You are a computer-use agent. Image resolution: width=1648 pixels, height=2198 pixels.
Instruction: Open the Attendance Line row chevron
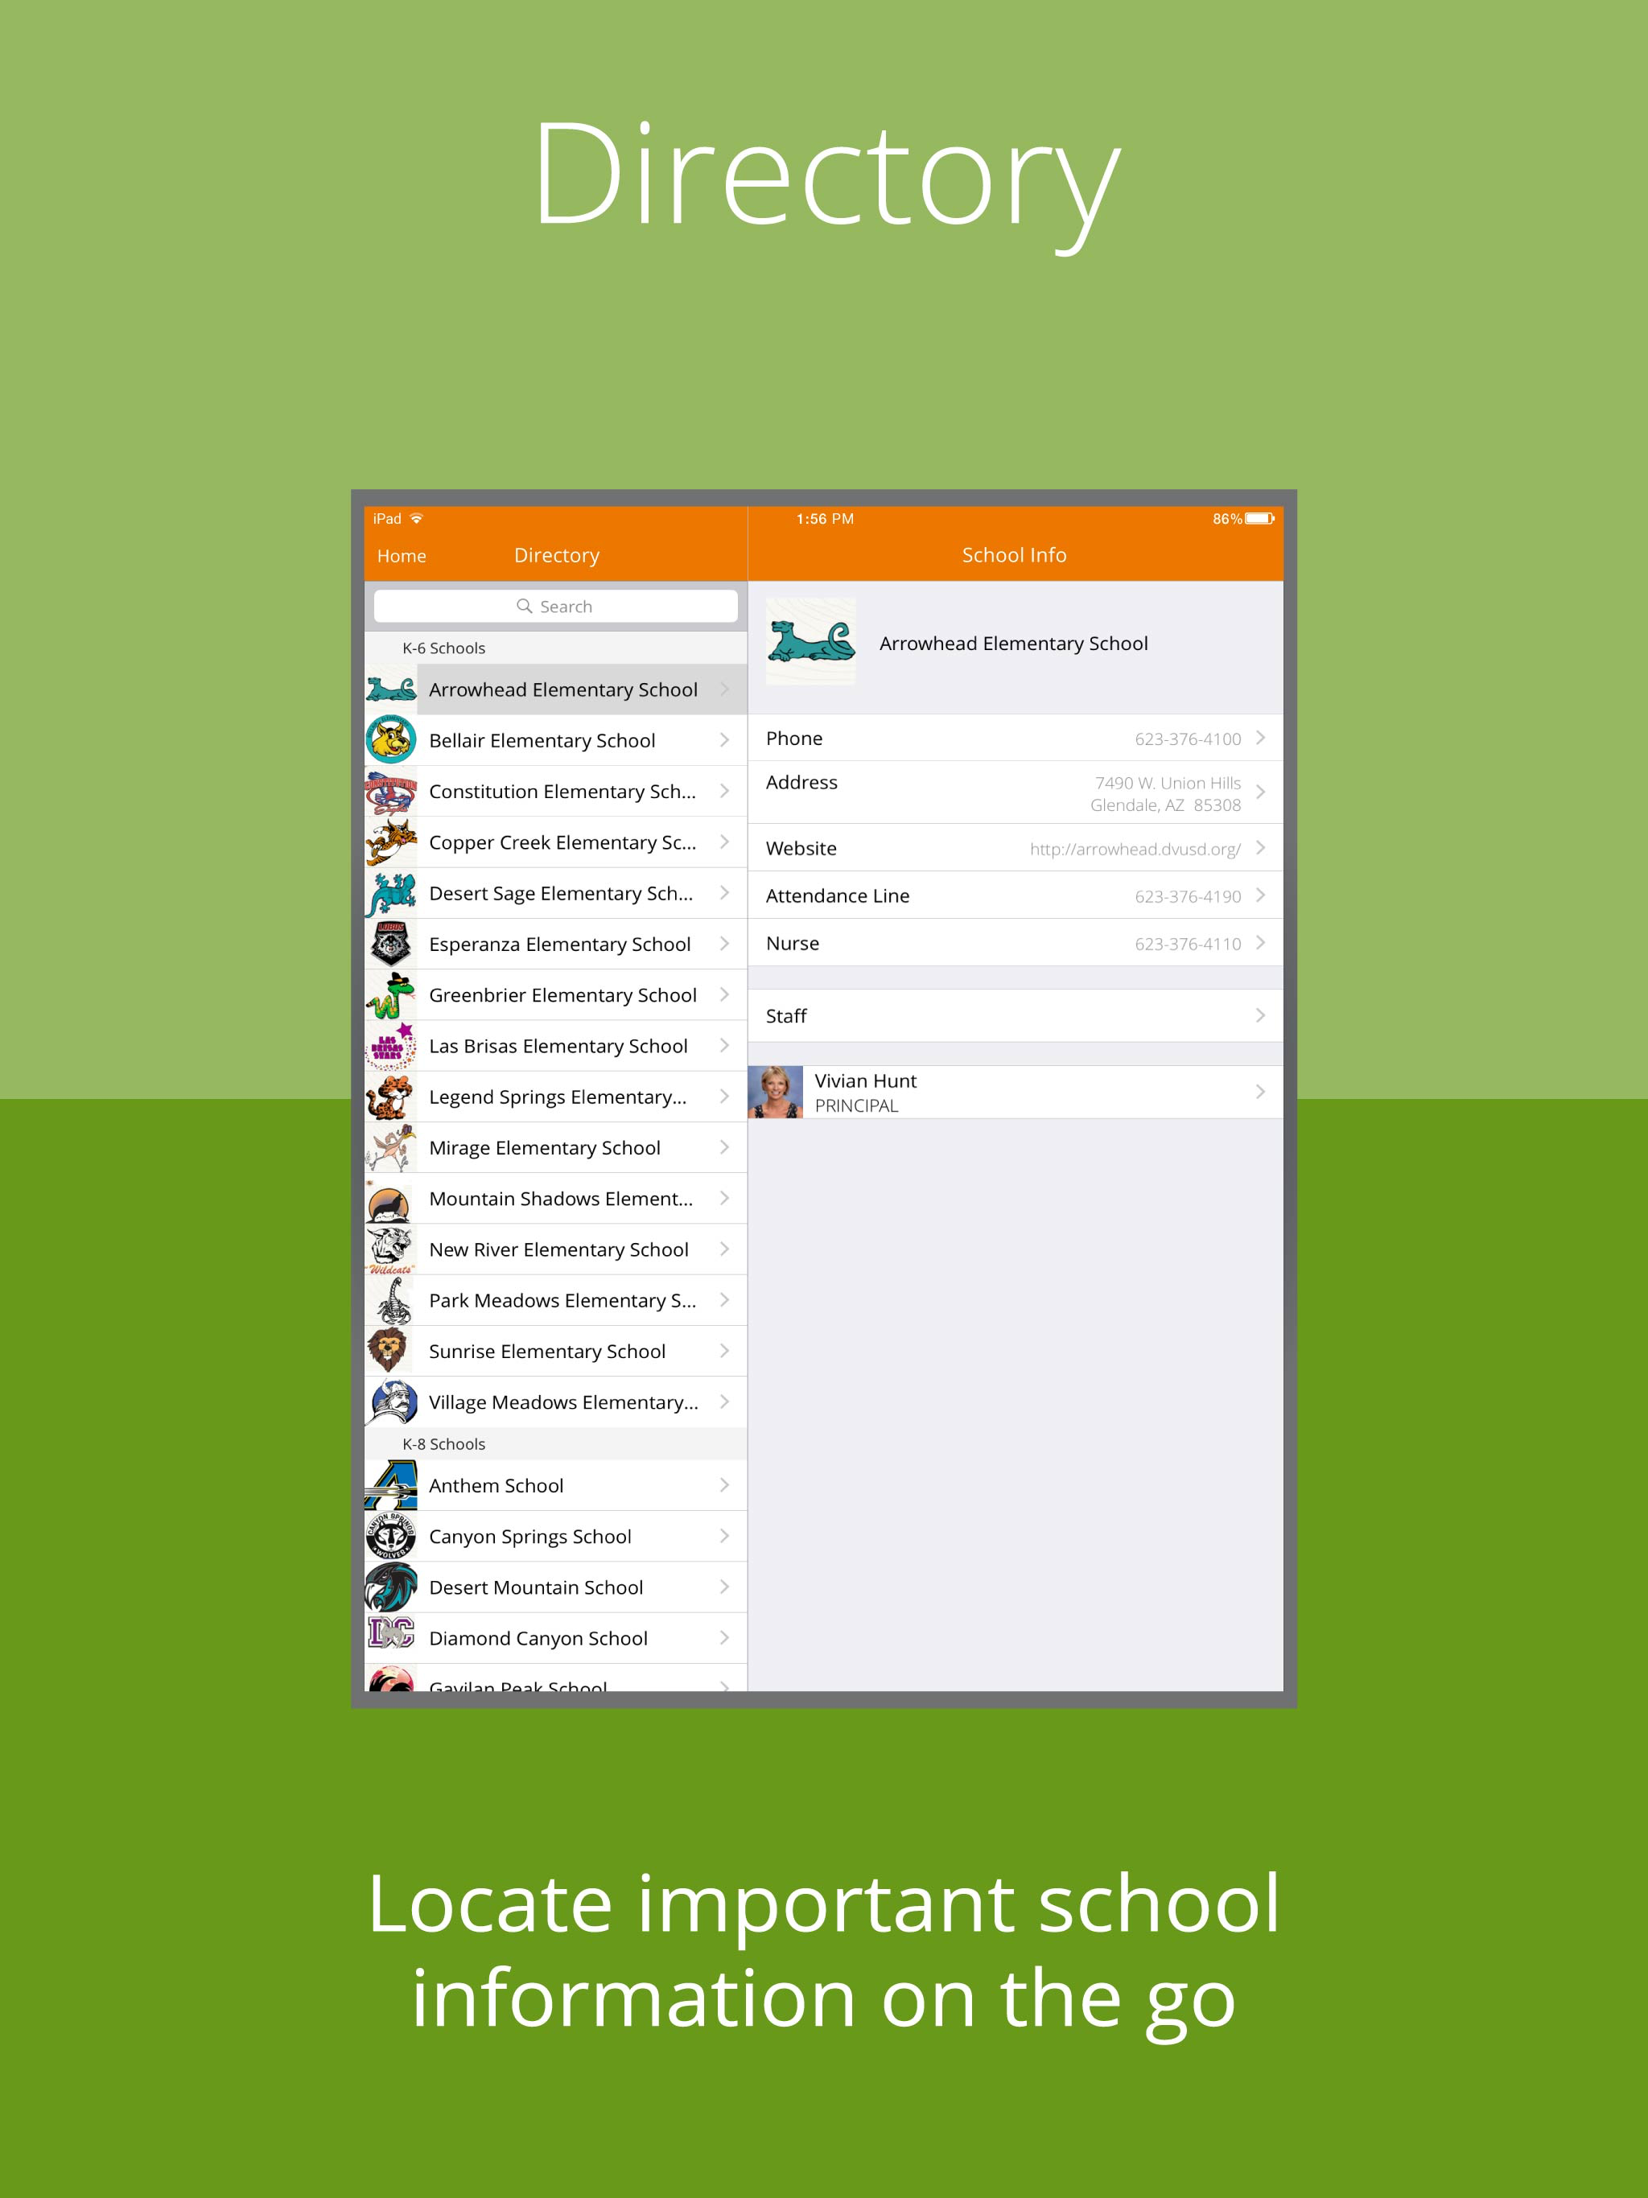pyautogui.click(x=1260, y=895)
